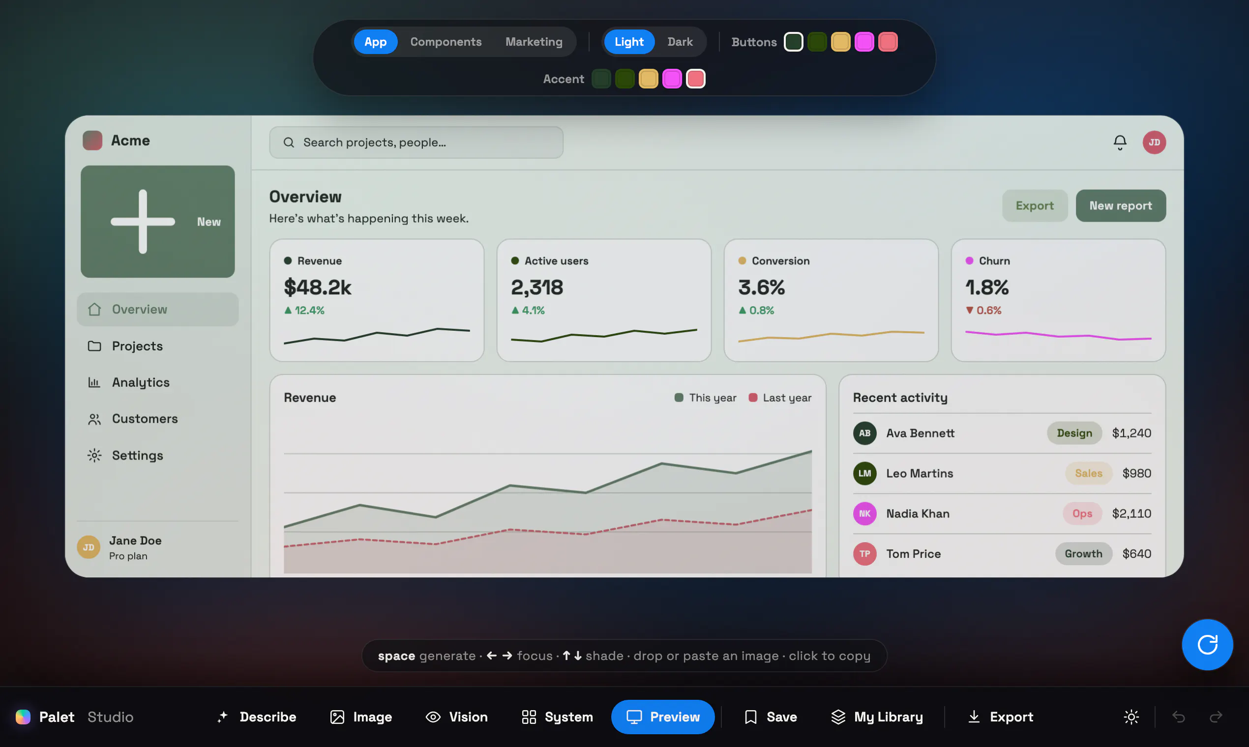Click Ava Bennett's AB avatar
The image size is (1249, 747).
click(864, 433)
